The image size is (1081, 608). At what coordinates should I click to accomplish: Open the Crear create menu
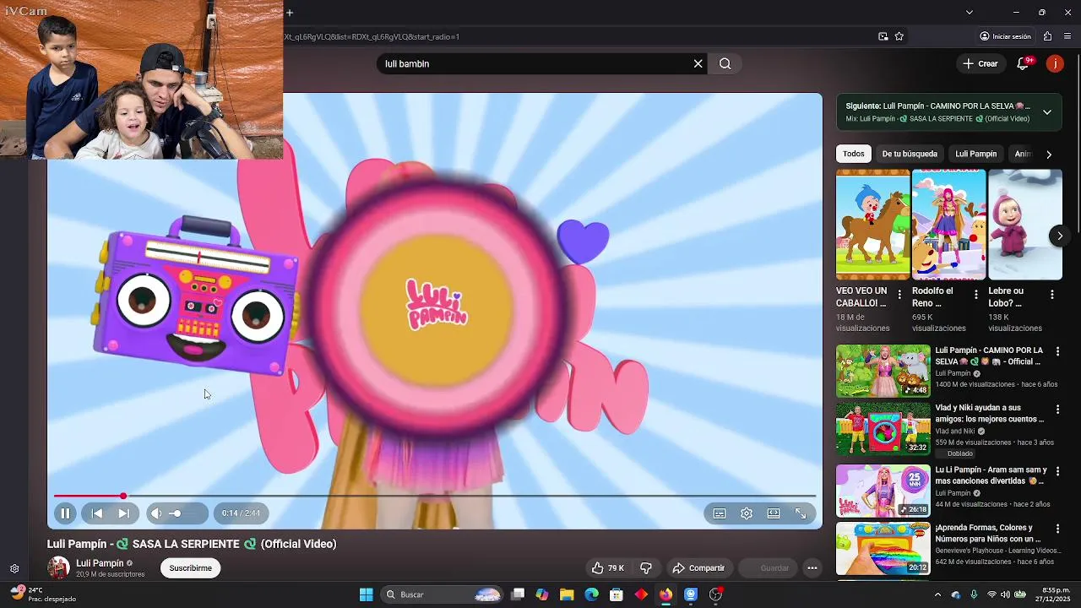coord(981,63)
